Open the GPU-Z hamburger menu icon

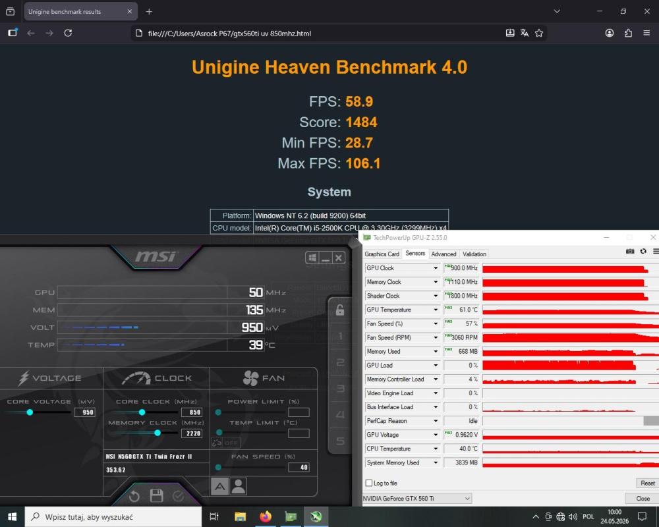656,251
